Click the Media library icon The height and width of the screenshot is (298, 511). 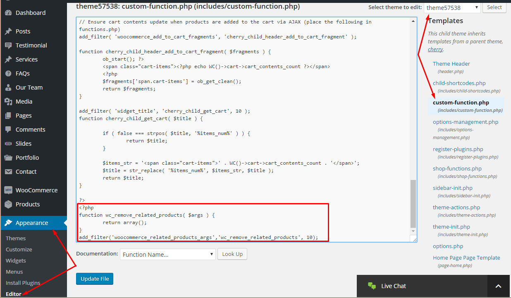click(8, 102)
